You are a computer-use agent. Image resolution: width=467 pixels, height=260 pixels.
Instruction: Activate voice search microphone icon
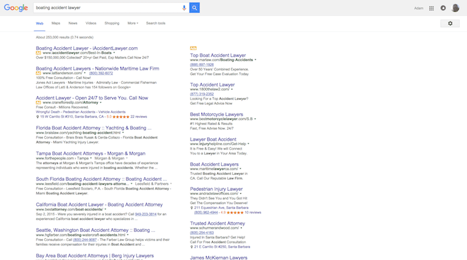click(x=184, y=8)
